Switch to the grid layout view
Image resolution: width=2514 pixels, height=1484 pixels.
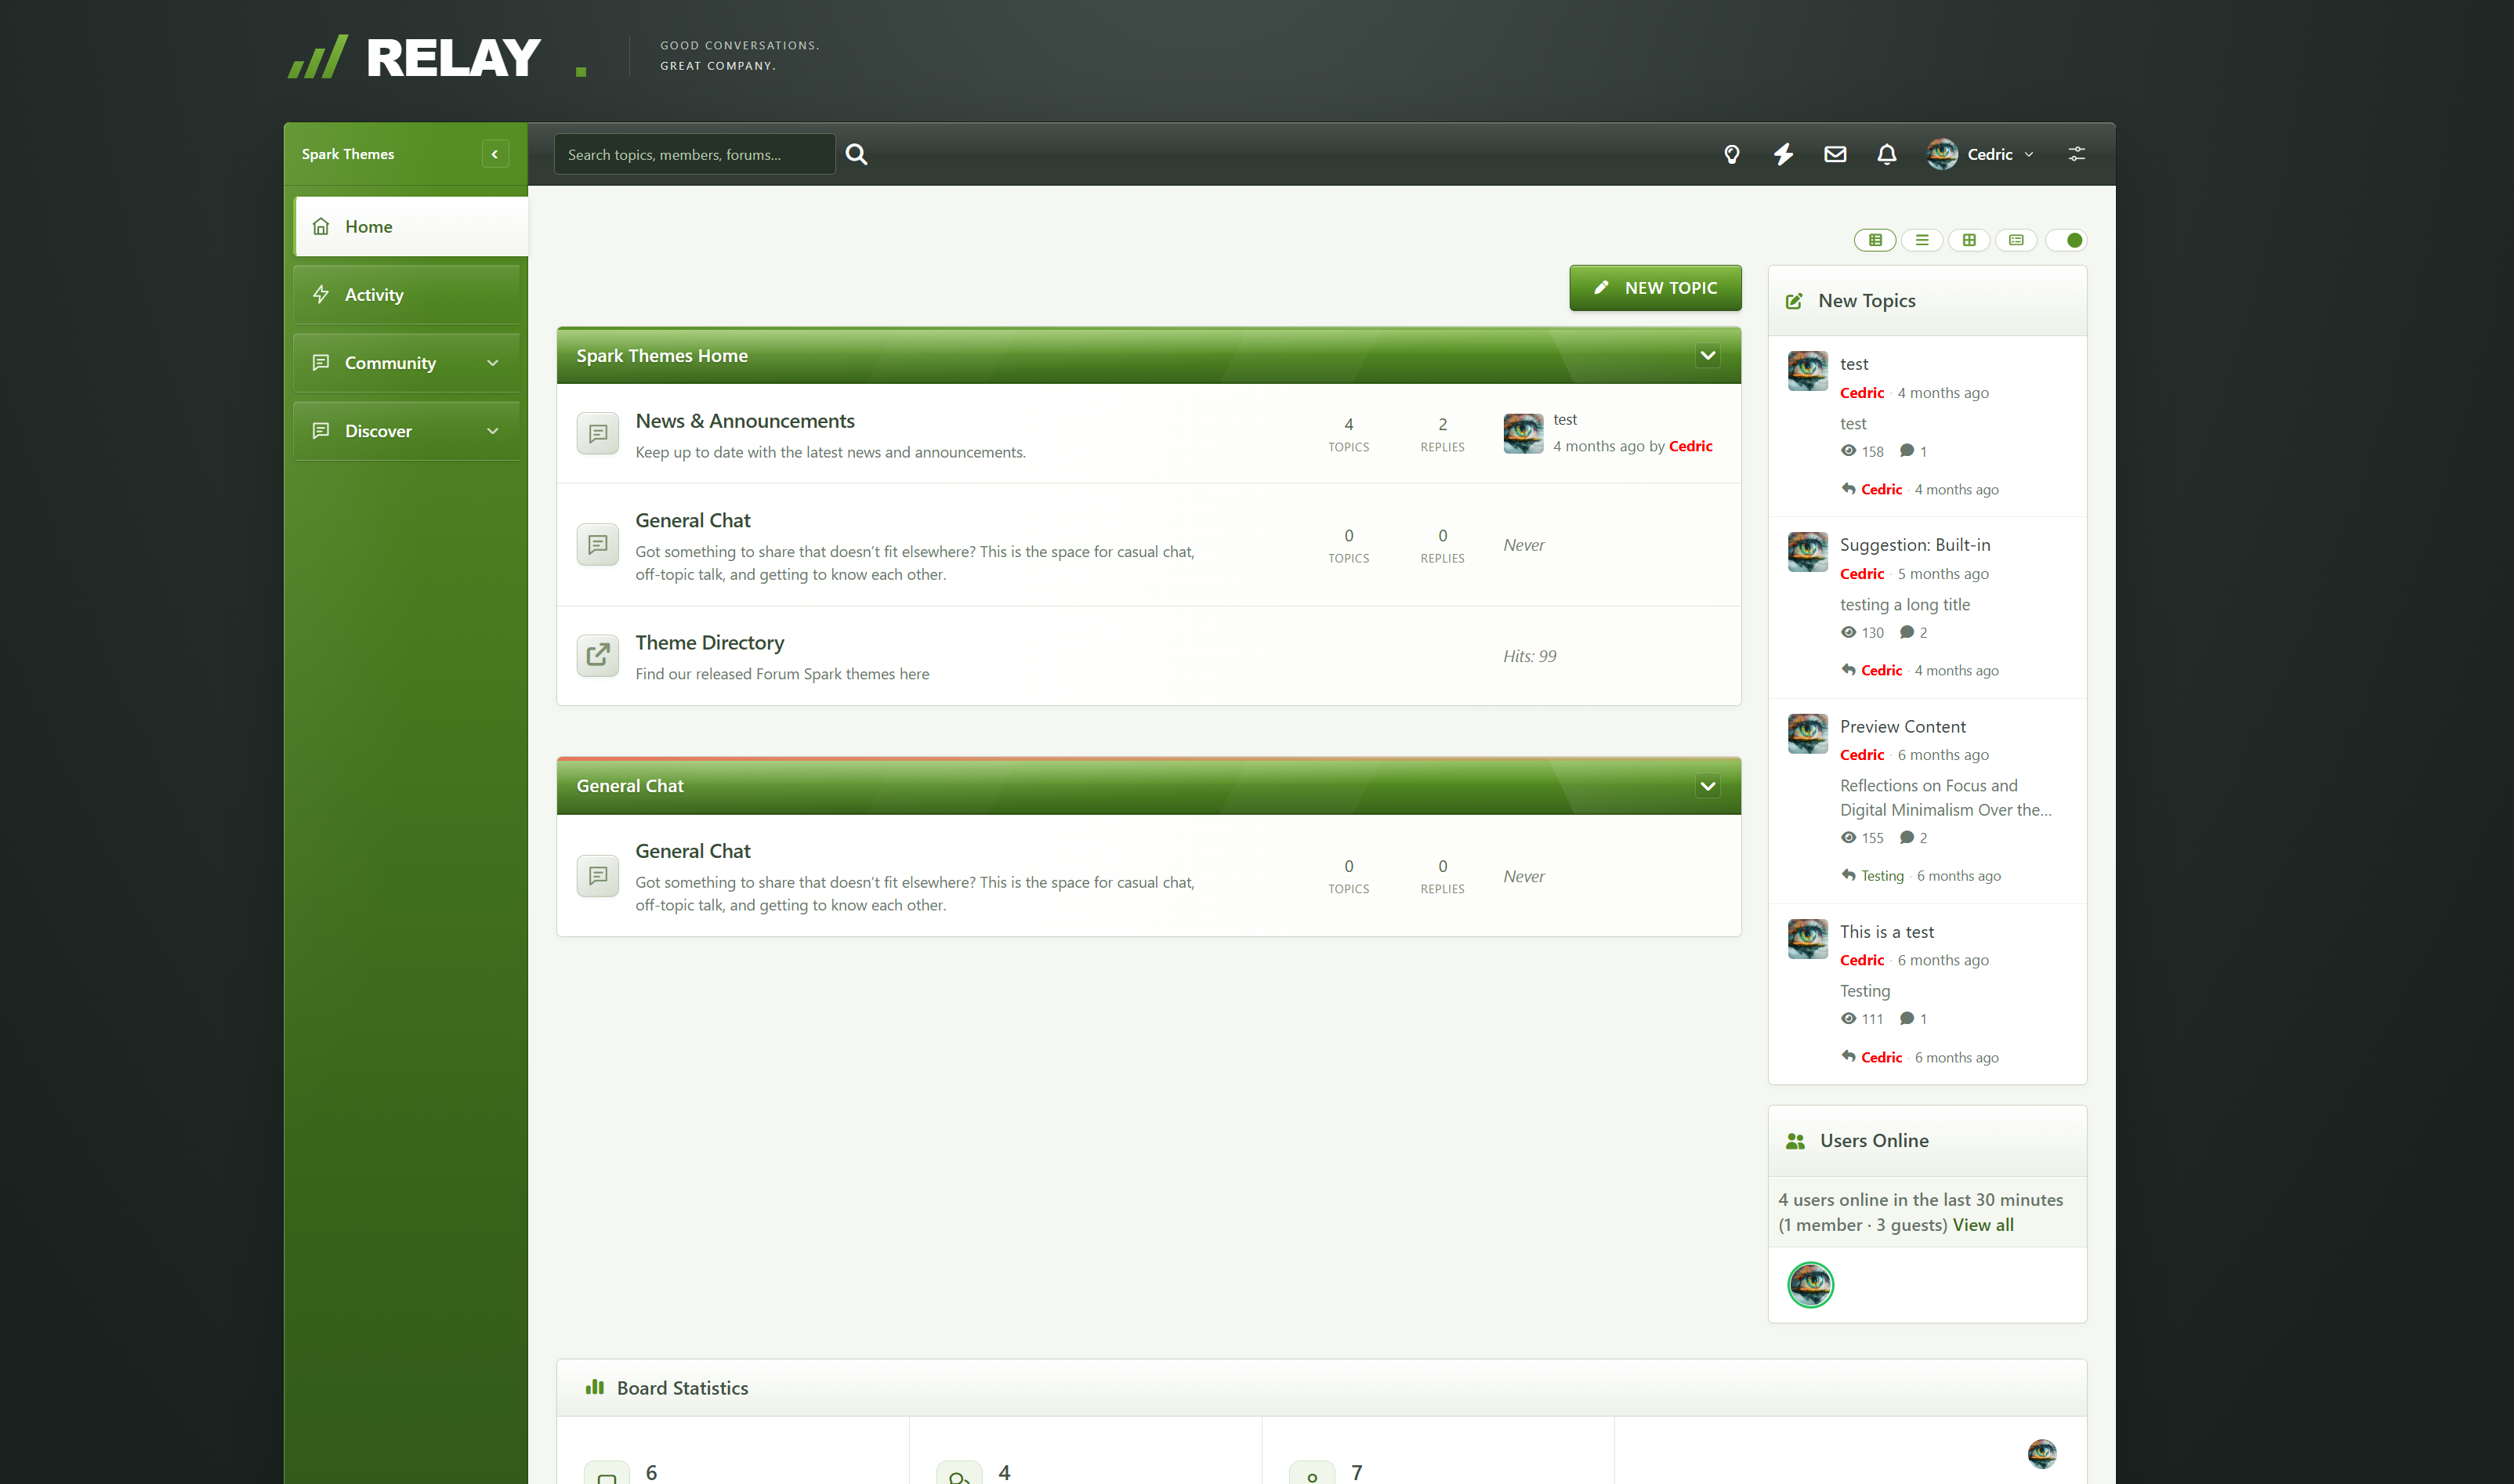1969,240
